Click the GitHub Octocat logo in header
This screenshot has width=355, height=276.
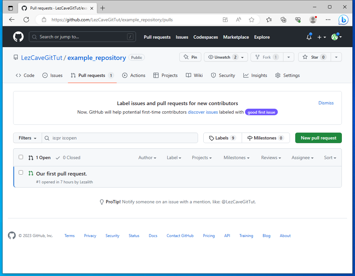coord(18,37)
